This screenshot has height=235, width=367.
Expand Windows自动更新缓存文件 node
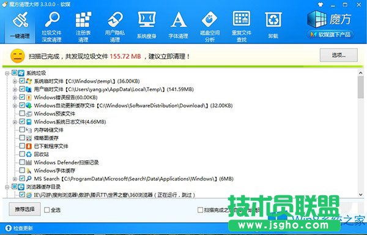point(15,106)
